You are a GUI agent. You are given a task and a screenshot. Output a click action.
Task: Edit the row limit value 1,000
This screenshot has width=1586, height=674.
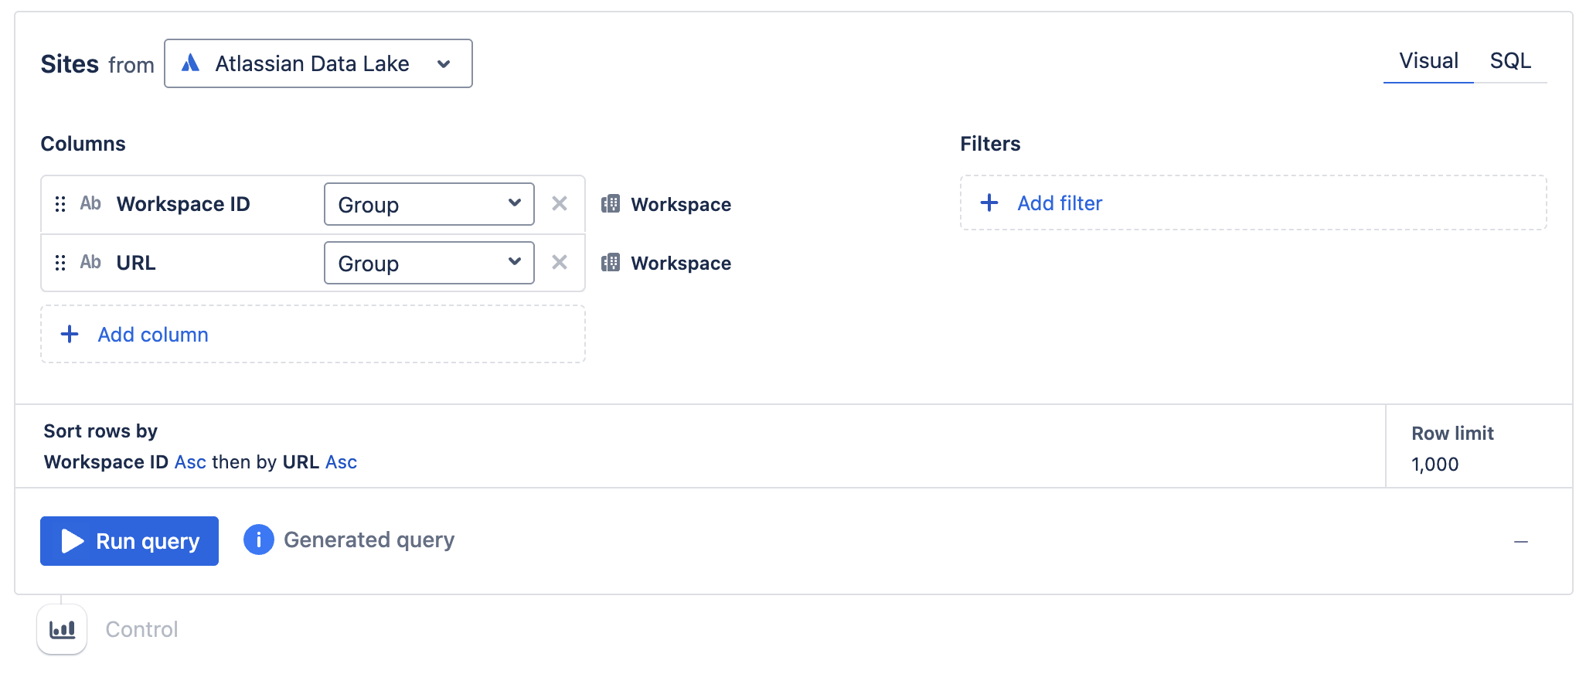pos(1435,465)
